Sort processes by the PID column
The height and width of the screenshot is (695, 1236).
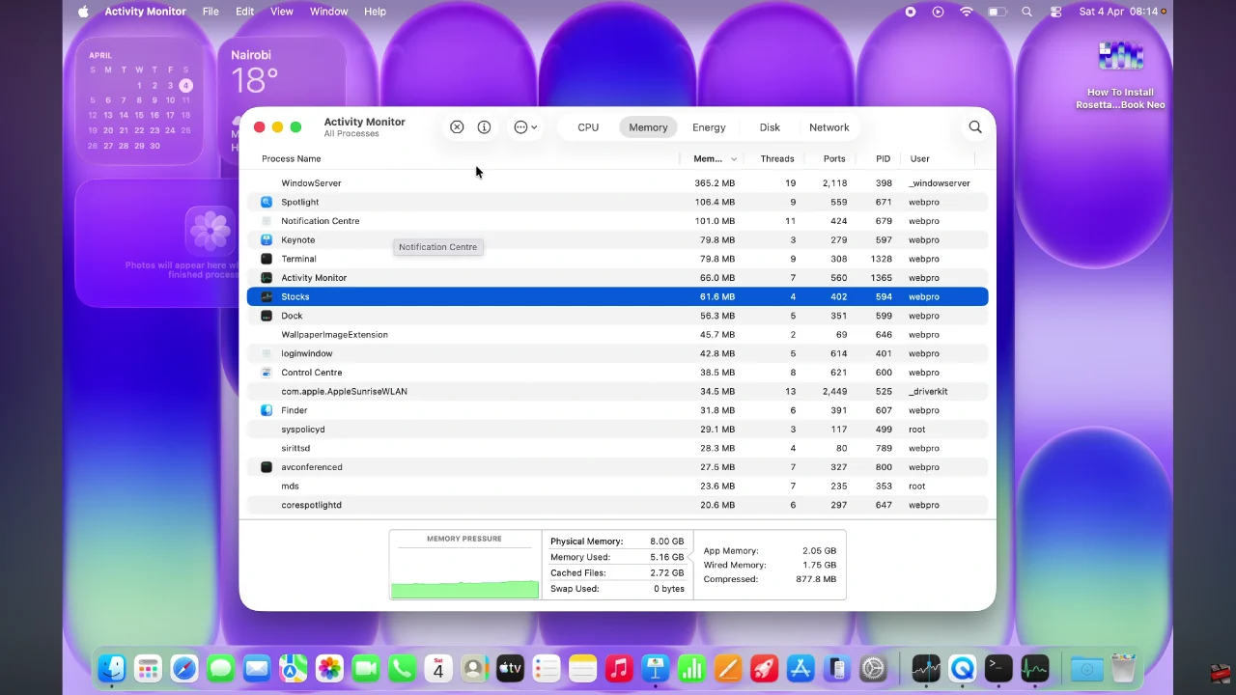(883, 158)
